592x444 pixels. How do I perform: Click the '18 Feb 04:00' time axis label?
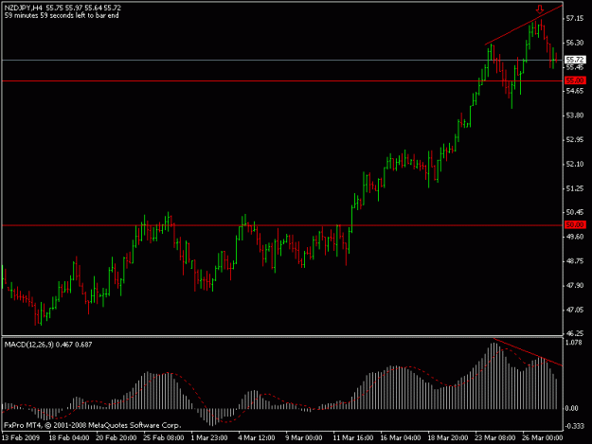(x=69, y=438)
